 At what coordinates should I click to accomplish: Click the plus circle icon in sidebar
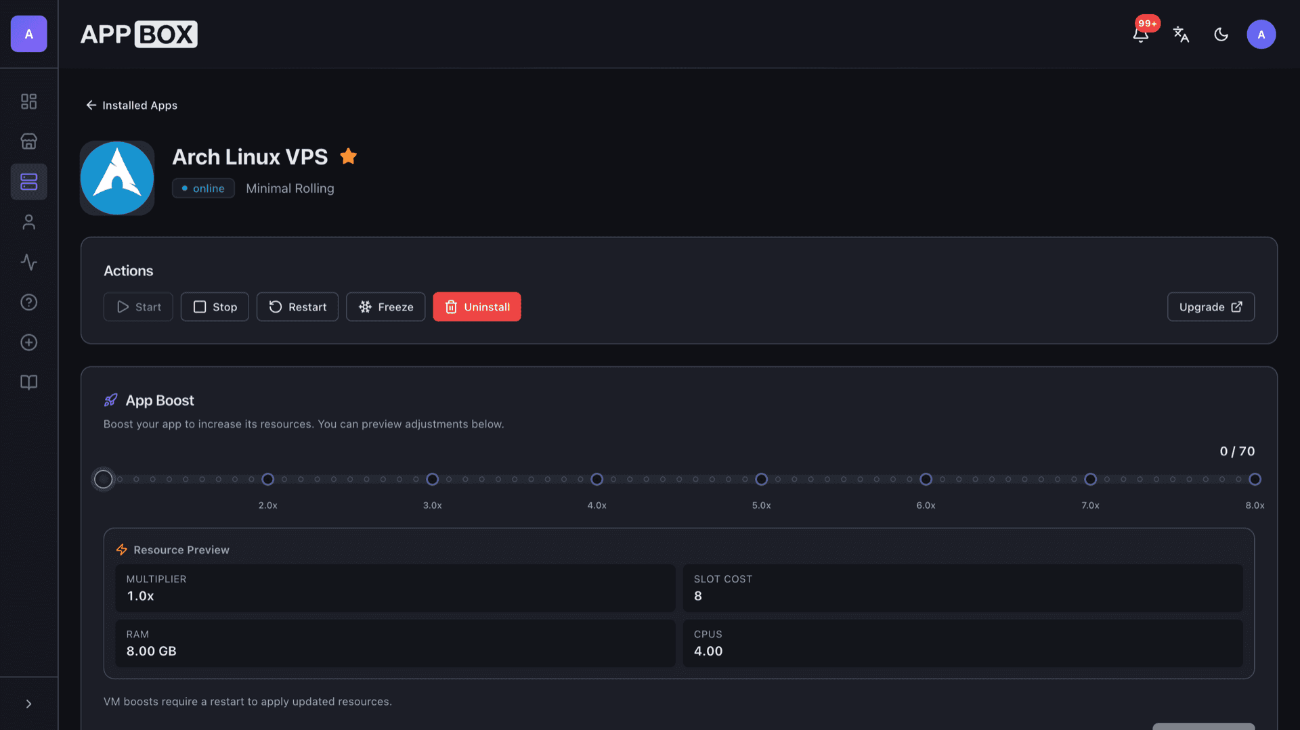[28, 342]
